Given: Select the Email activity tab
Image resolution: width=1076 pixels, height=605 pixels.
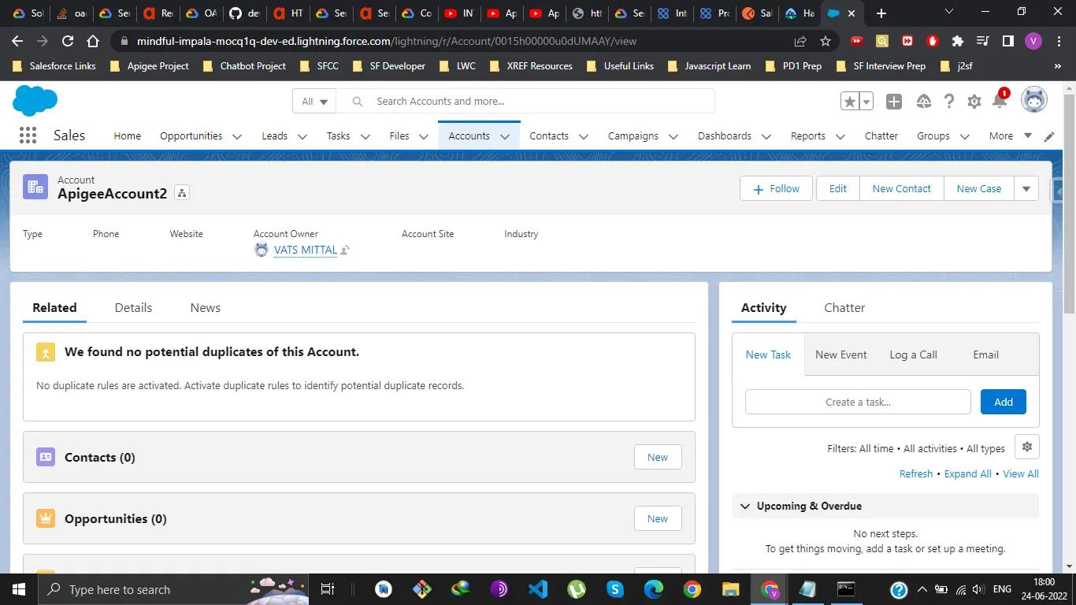Looking at the screenshot, I should click(x=985, y=354).
